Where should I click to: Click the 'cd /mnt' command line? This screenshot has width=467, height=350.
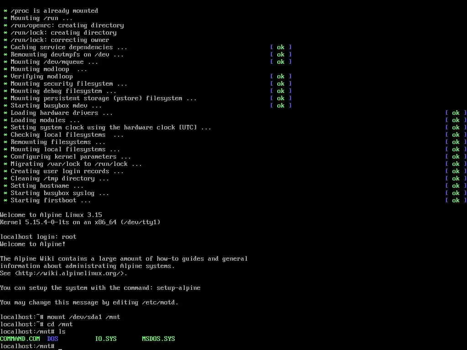click(36, 324)
